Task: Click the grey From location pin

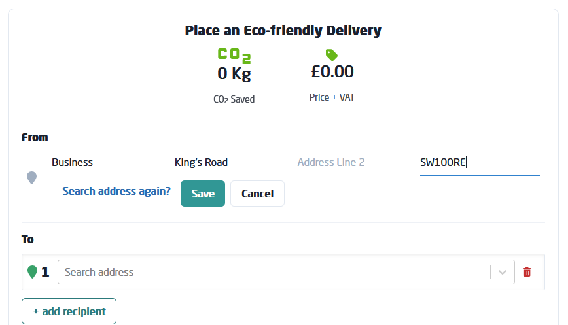Action: pos(31,178)
